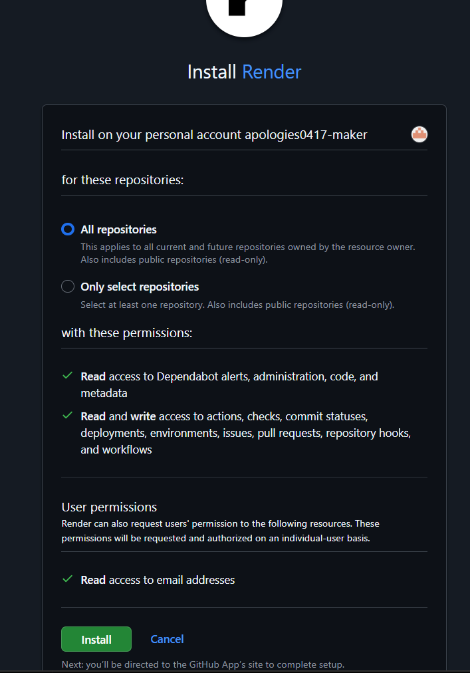470x673 pixels.
Task: Choose the Only select repositories radio button
Action: pyautogui.click(x=68, y=286)
